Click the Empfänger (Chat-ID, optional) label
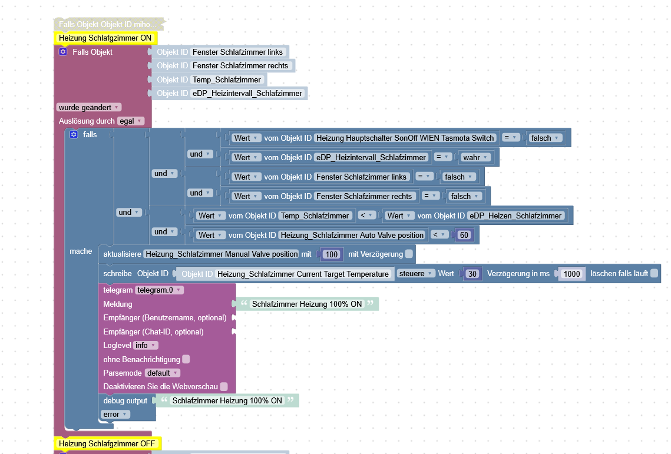The image size is (671, 454). pos(153,332)
